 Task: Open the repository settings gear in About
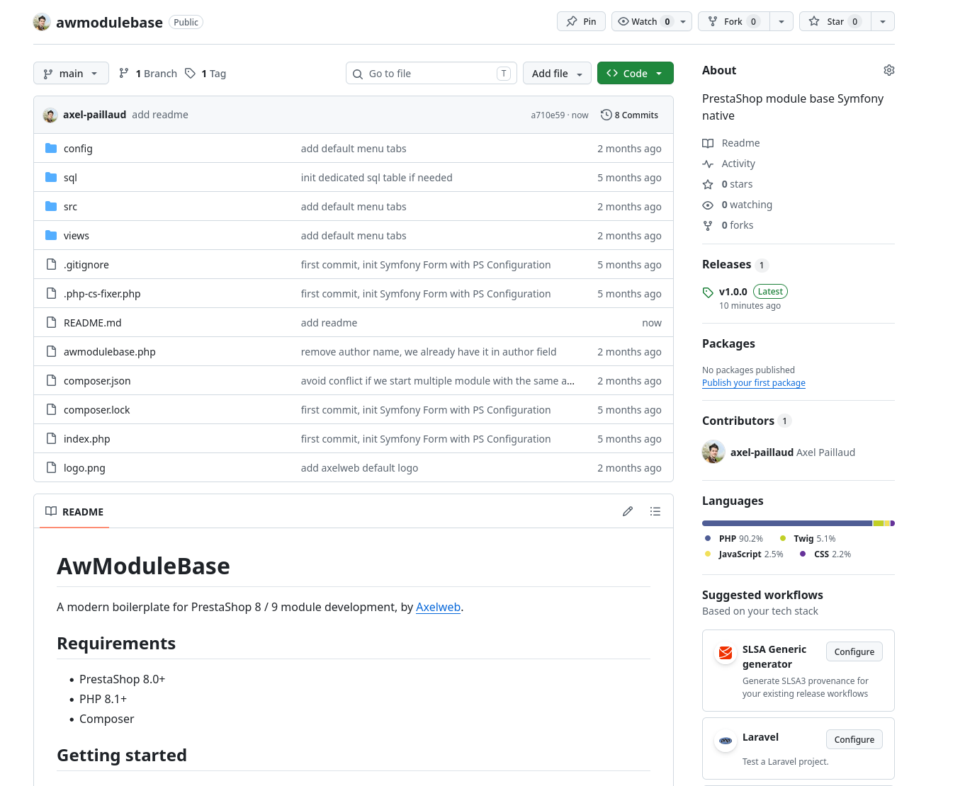coord(888,70)
